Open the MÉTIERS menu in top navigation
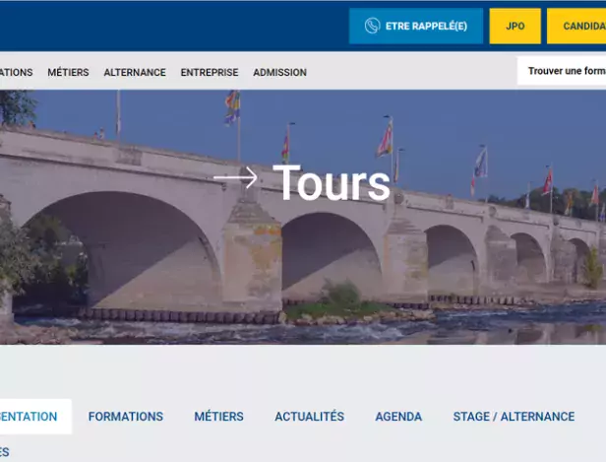The image size is (606, 462). (69, 72)
